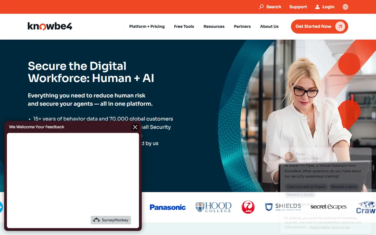Open the Platform + Pricing menu
This screenshot has height=235, width=376.
pyautogui.click(x=147, y=26)
